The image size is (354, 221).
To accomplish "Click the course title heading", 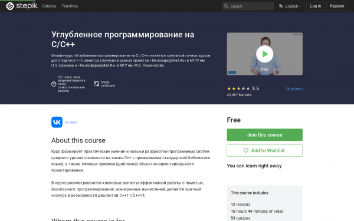I will coord(123,39).
